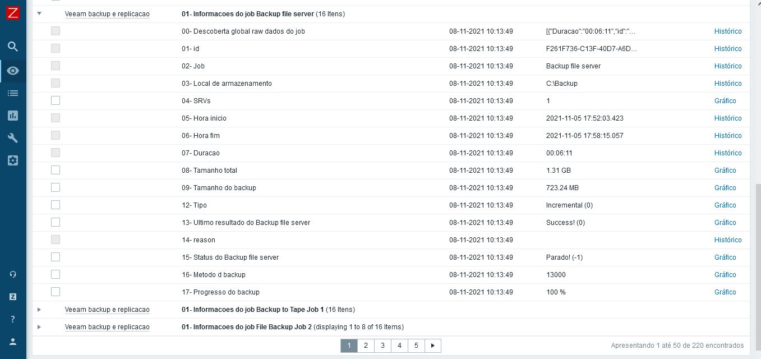Viewport: 761px width, 359px height.
Task: Select item name '07- Duracao'
Action: tap(201, 153)
